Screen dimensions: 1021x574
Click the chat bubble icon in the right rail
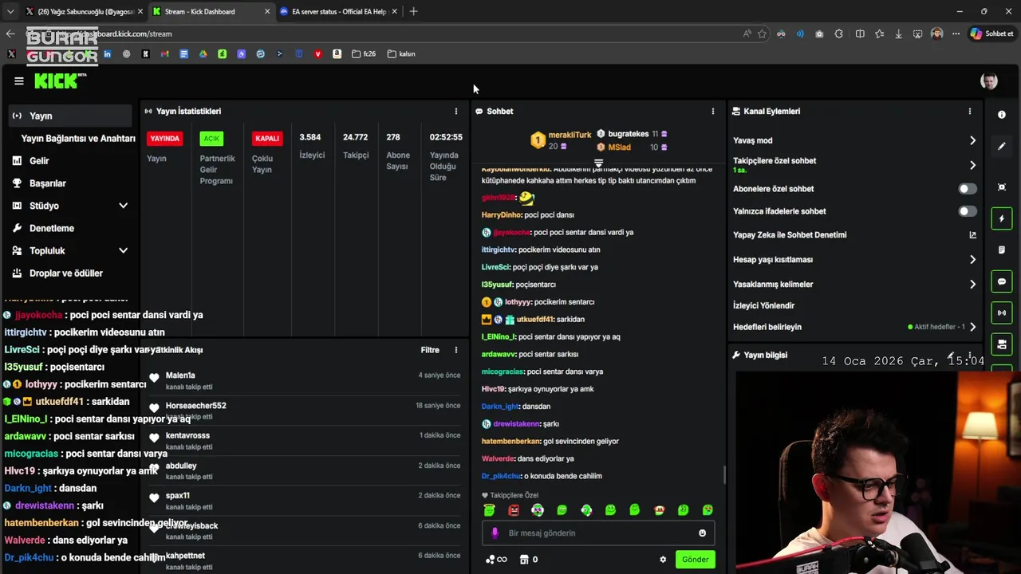(x=1002, y=281)
